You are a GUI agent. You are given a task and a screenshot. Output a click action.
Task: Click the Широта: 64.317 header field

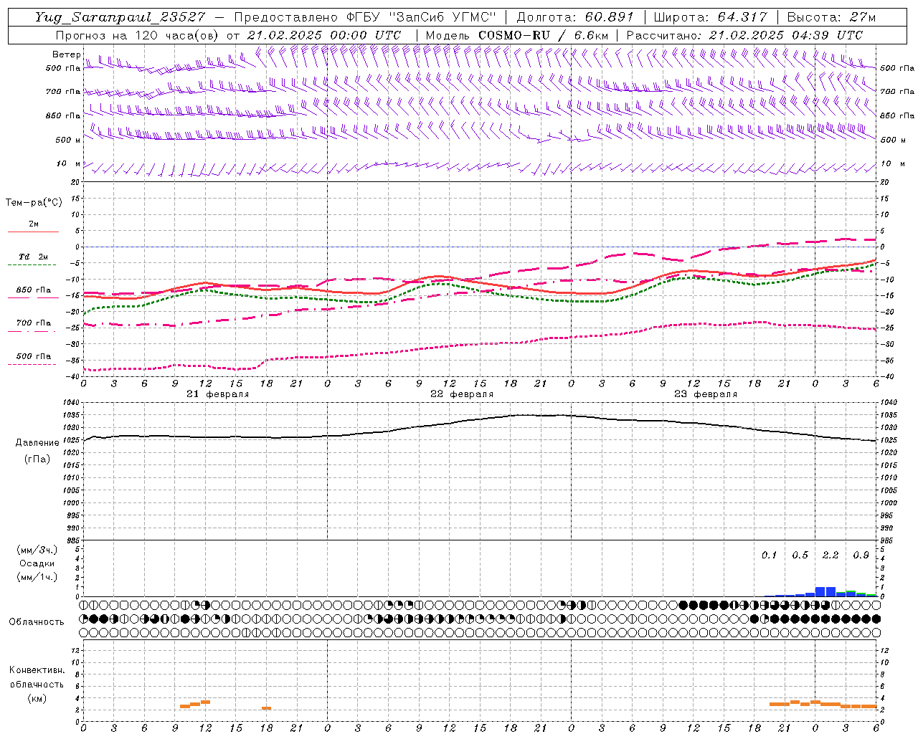pos(710,16)
